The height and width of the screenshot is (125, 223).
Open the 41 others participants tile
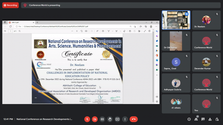(x=176, y=104)
